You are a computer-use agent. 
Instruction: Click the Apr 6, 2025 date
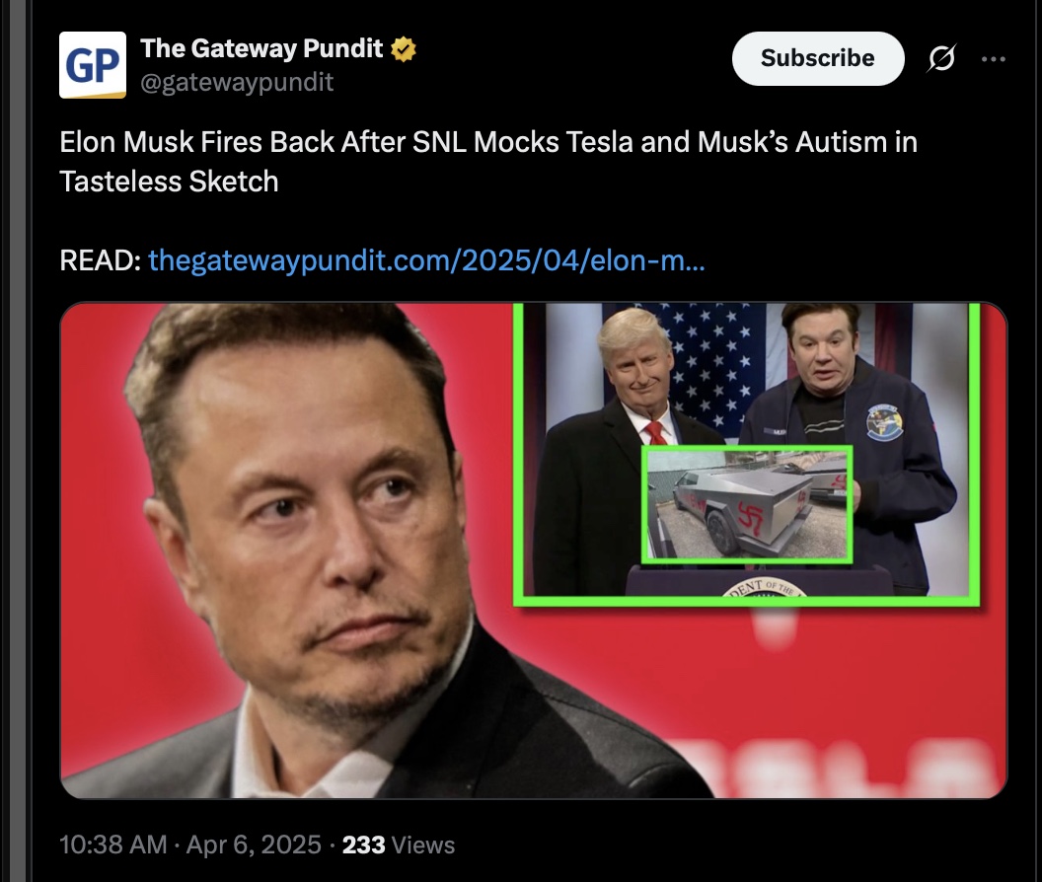(254, 845)
